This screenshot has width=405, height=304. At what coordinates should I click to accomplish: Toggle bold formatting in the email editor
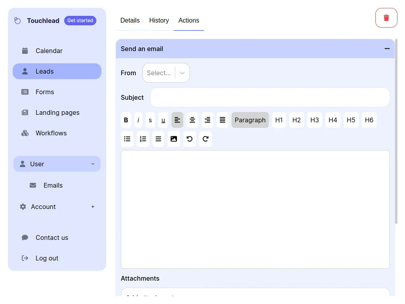126,120
